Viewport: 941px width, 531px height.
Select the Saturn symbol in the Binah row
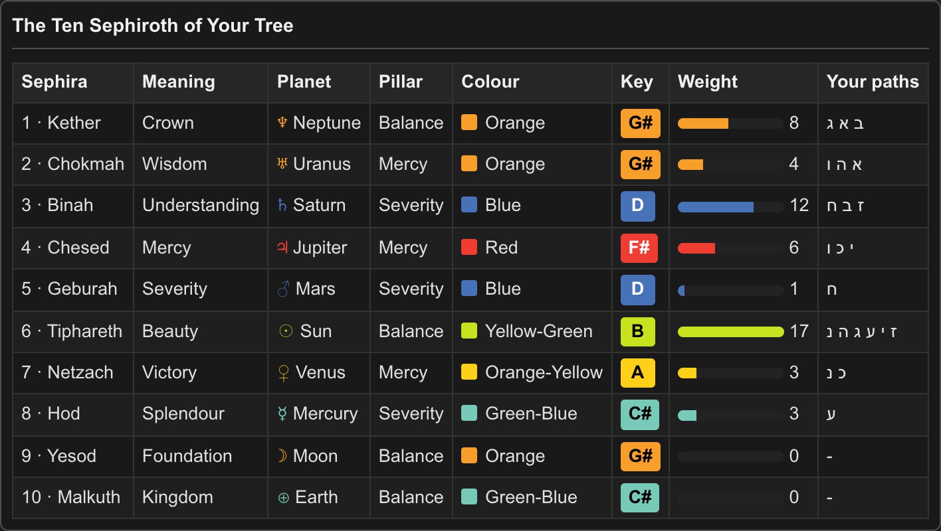pyautogui.click(x=282, y=205)
